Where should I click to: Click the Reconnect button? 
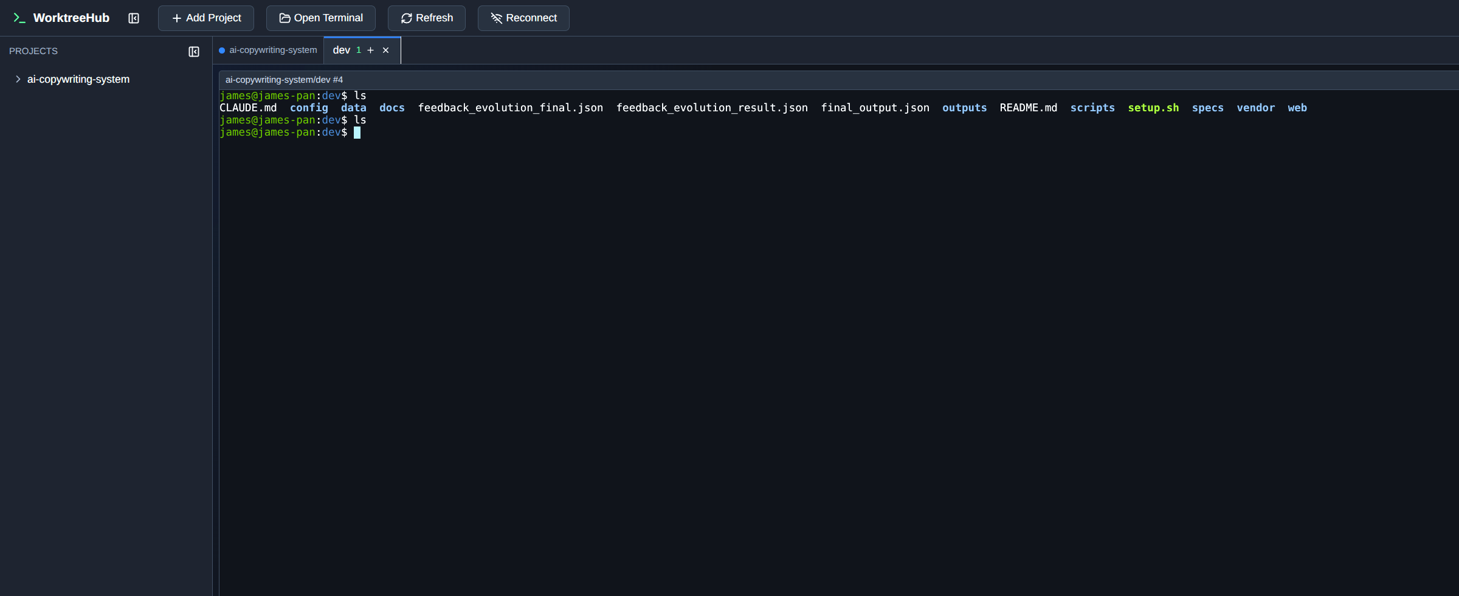pyautogui.click(x=523, y=18)
